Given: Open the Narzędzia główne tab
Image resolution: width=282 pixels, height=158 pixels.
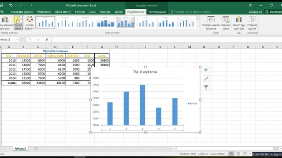Looking at the screenshot, I should point(22,12).
